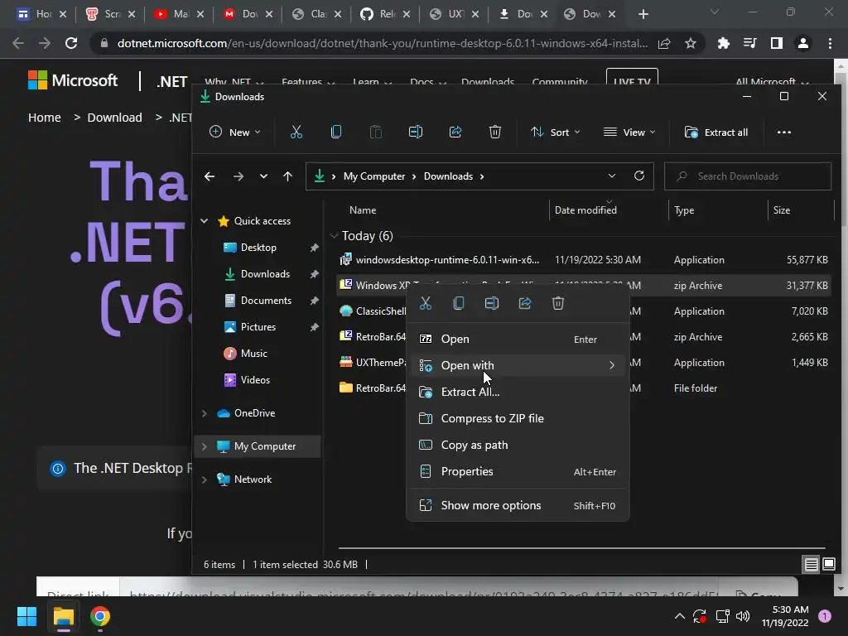Switch to details view in status bar
The image size is (848, 636).
point(811,565)
